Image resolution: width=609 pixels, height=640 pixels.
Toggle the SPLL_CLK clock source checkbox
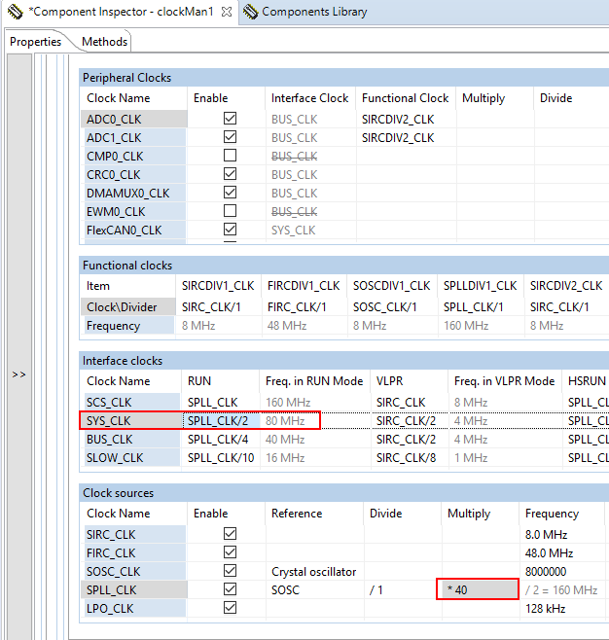(x=230, y=589)
